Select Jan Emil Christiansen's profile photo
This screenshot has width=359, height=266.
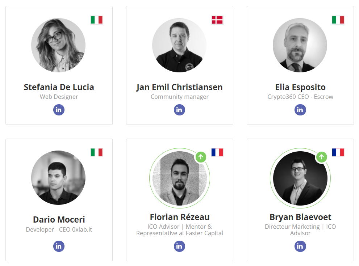coord(179,45)
